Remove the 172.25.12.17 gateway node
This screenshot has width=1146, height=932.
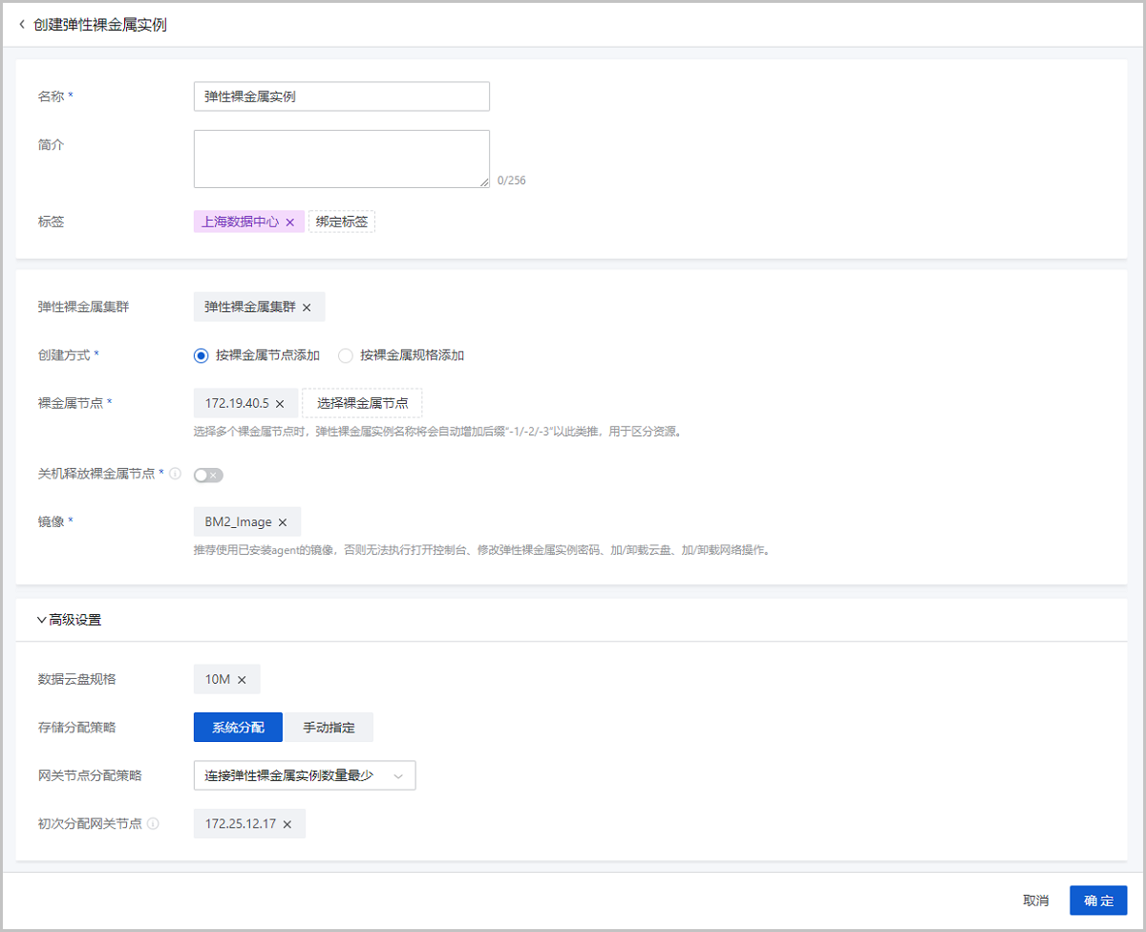point(286,823)
